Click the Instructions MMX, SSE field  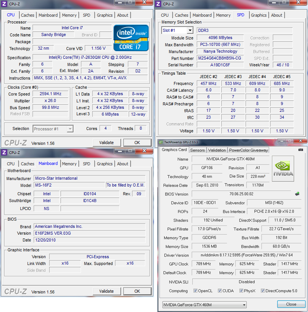coord(90,78)
